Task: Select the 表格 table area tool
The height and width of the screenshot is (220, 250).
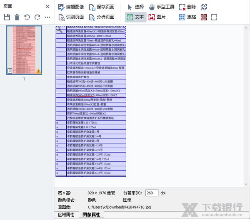Action: click(187, 17)
